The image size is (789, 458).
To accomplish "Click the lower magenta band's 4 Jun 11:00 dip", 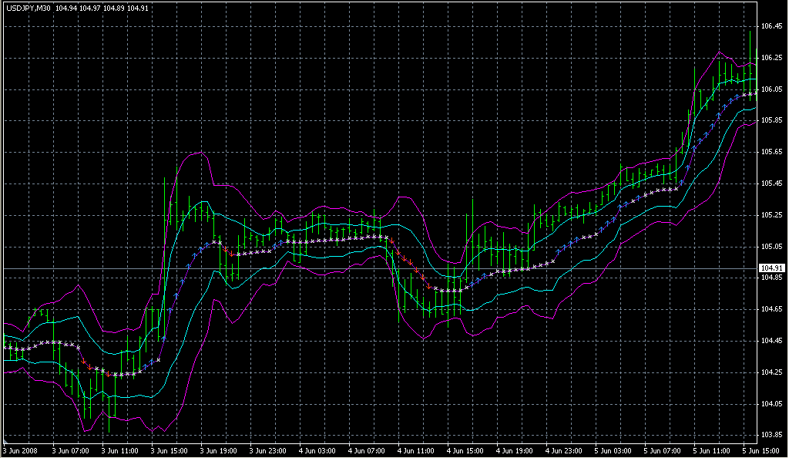I will pos(423,339).
